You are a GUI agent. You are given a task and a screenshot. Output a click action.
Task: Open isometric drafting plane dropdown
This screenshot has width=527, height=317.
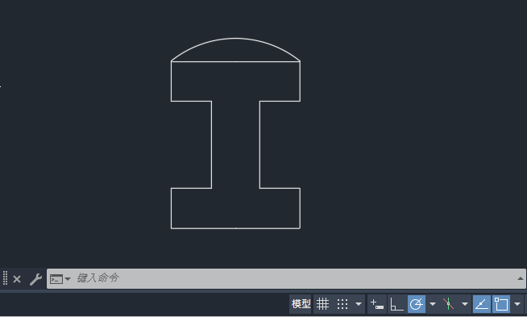465,304
